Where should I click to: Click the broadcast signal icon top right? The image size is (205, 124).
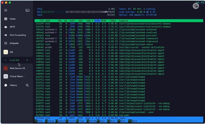coord(202,3)
